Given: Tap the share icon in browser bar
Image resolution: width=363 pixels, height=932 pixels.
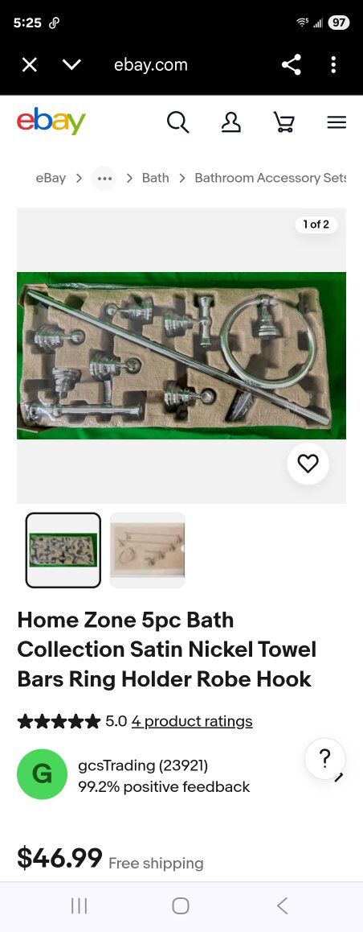Looking at the screenshot, I should coord(292,64).
